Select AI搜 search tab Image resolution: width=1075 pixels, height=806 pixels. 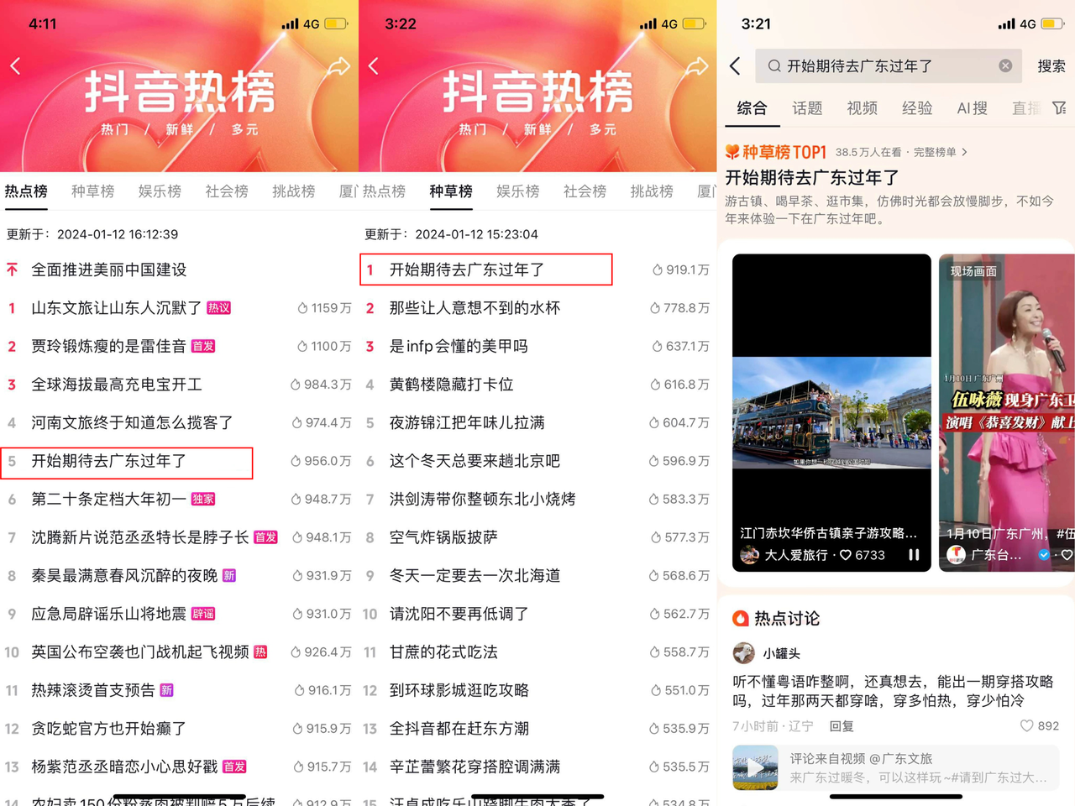(972, 107)
